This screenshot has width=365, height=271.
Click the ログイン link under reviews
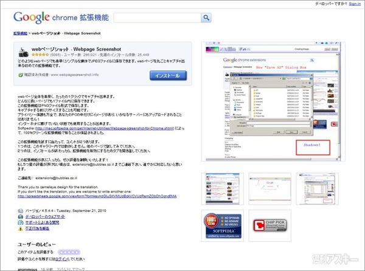coord(61,259)
